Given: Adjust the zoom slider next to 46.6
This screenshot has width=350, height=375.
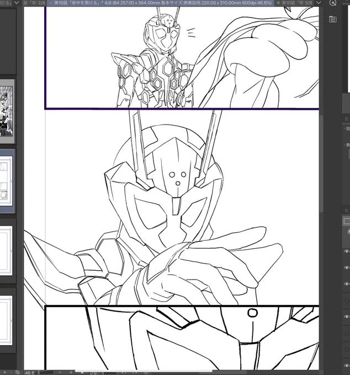Looking at the screenshot, I should pyautogui.click(x=46, y=373).
